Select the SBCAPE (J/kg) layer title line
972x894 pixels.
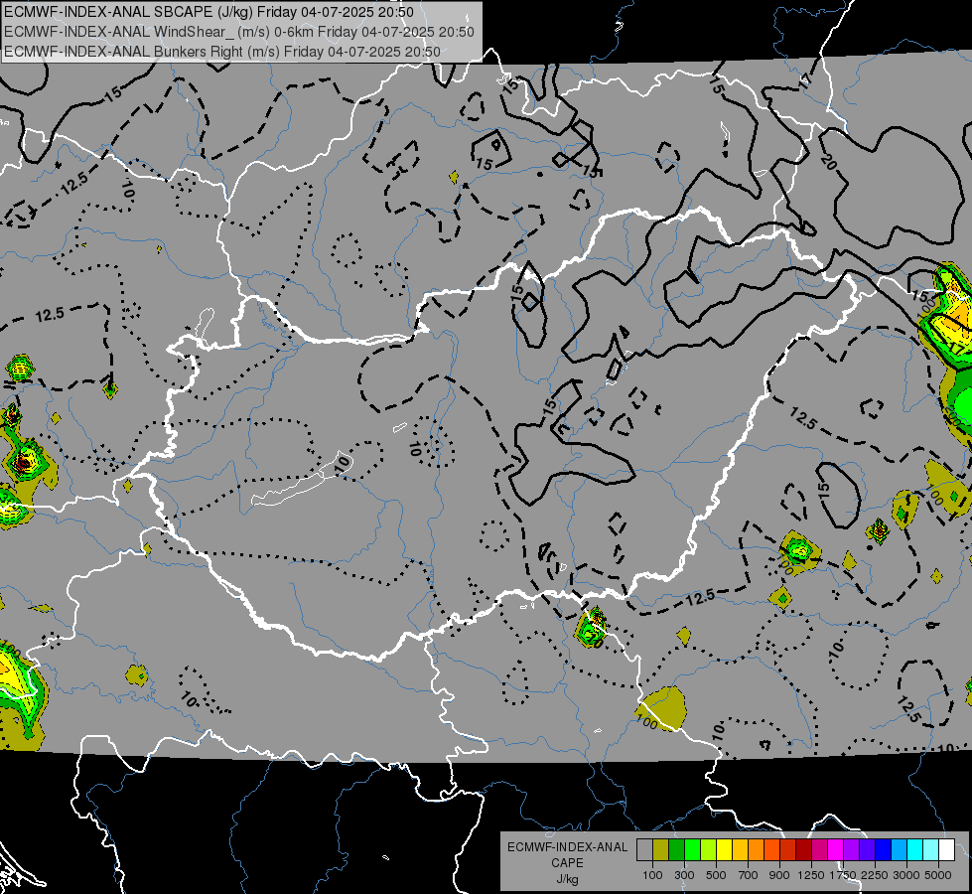[x=208, y=12]
